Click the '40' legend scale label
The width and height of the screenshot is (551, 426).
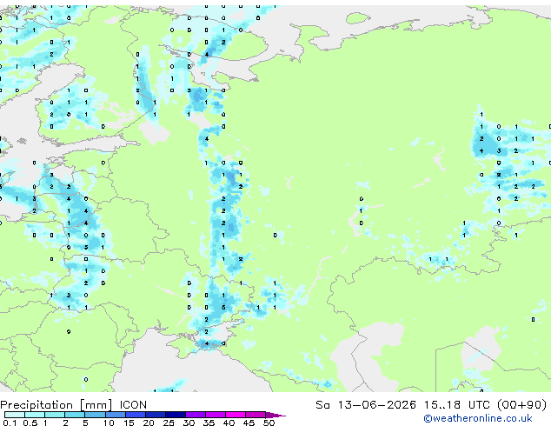pyautogui.click(x=229, y=423)
